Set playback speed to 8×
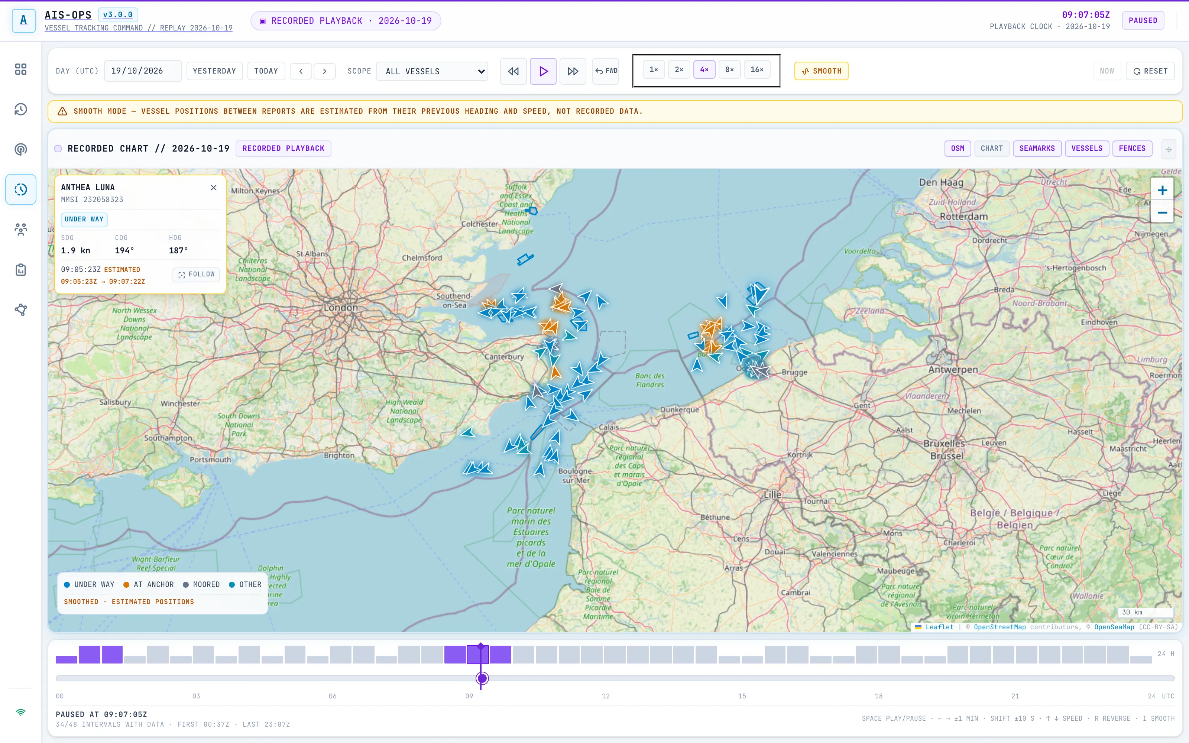 click(730, 70)
